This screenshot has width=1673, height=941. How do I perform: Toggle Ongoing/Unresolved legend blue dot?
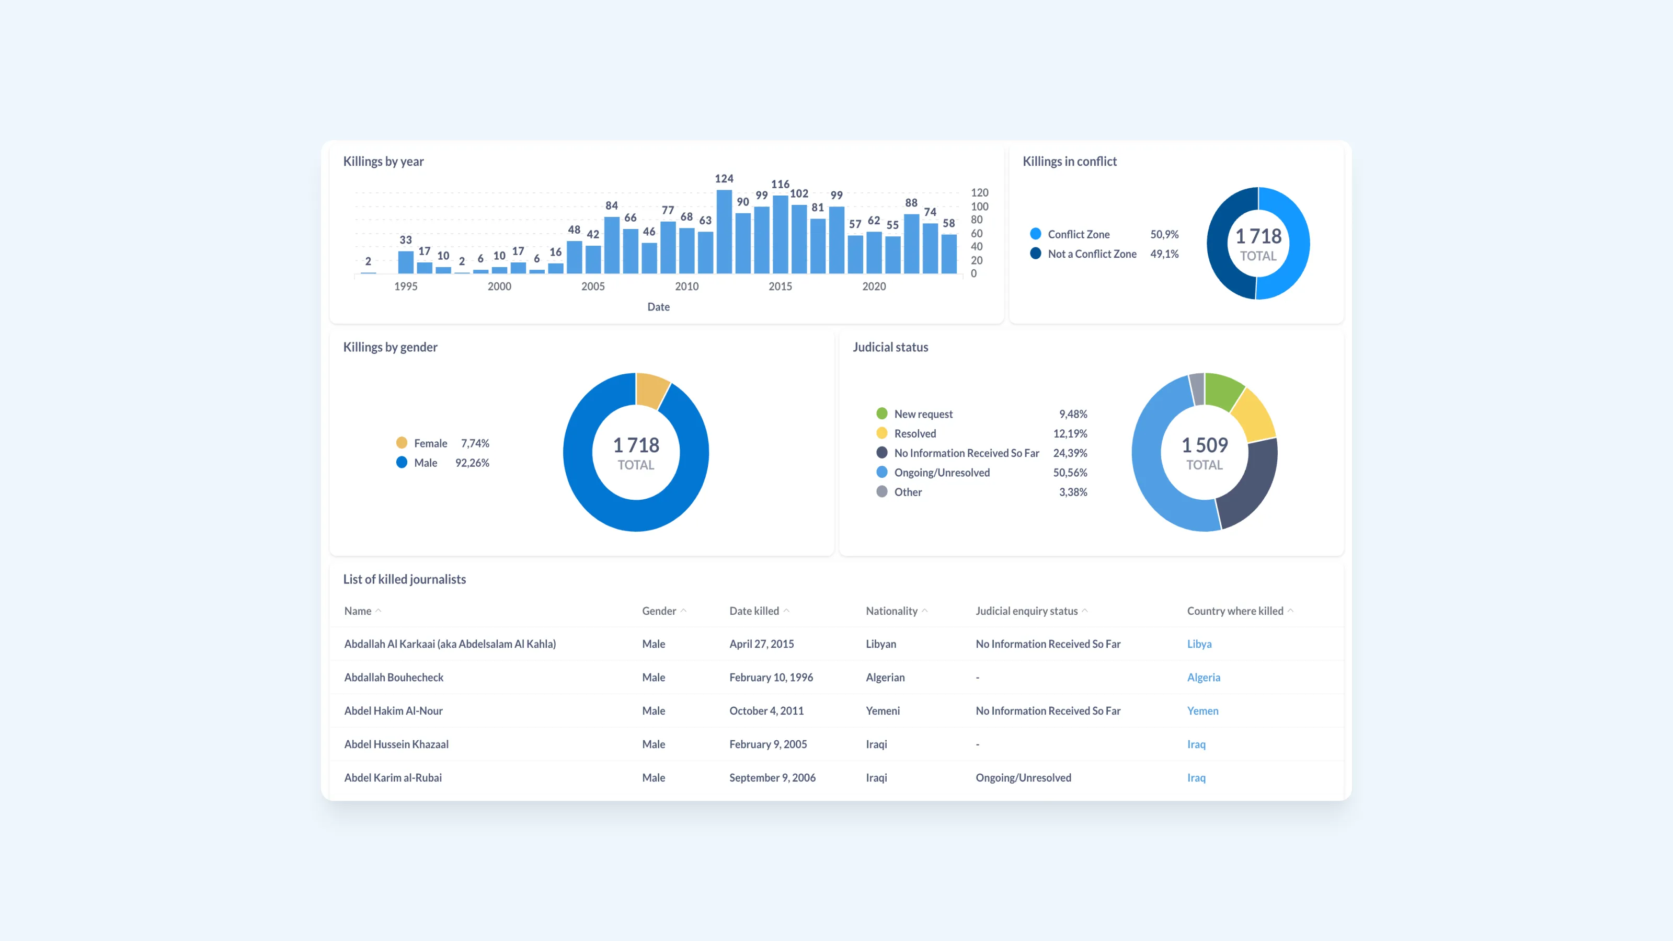(x=881, y=472)
